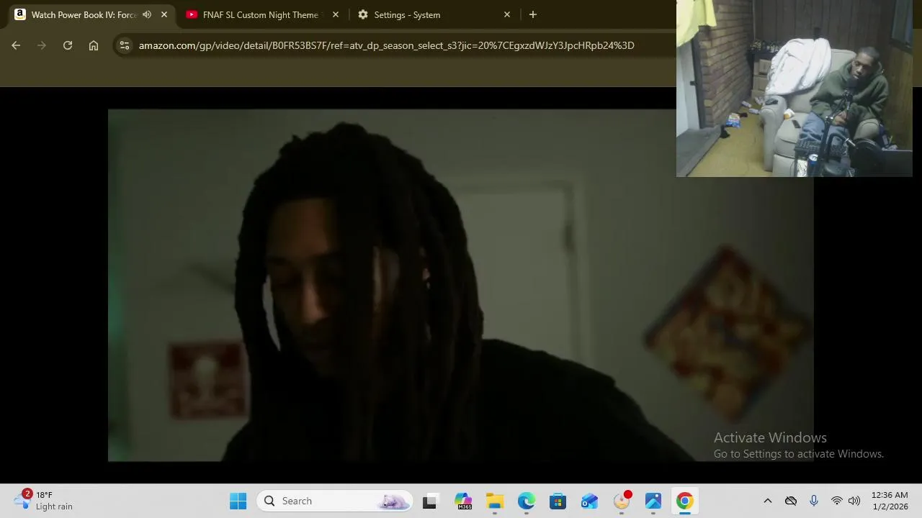Click the taskbar Search box

[334, 501]
